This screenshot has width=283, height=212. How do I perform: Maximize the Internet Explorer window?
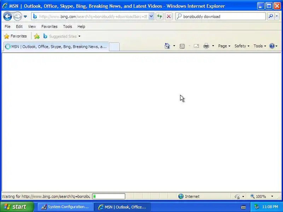pyautogui.click(x=269, y=6)
